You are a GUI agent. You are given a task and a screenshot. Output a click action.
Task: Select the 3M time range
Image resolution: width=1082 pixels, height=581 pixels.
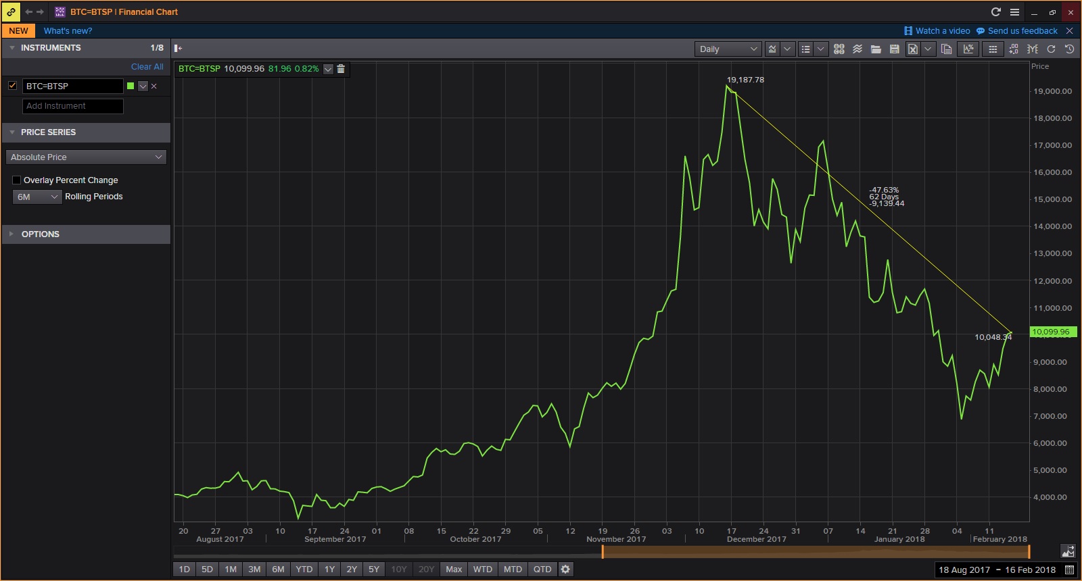[x=254, y=570]
